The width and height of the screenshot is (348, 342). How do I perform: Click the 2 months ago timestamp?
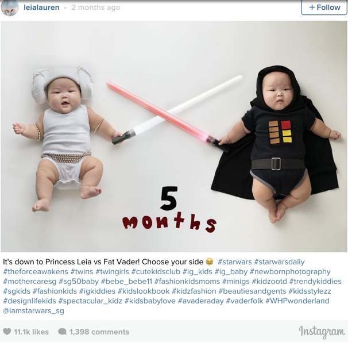coord(96,7)
